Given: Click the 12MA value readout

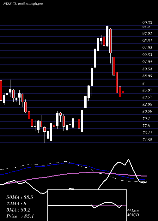Looking at the screenshot, I should 16,204.
